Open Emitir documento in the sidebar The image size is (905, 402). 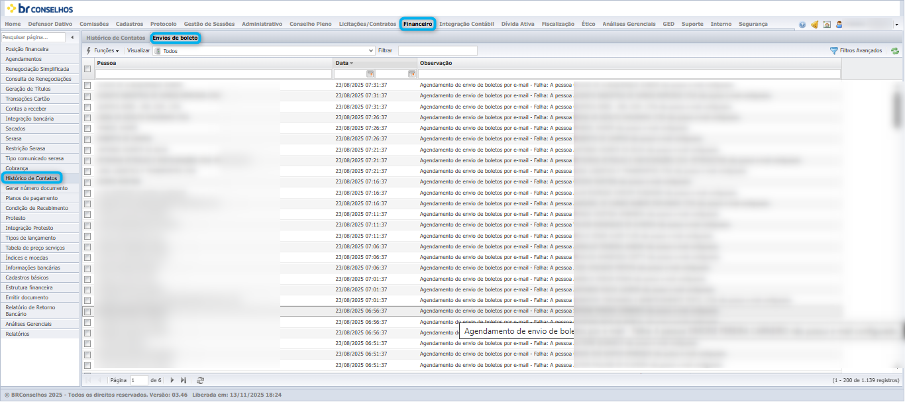40,297
